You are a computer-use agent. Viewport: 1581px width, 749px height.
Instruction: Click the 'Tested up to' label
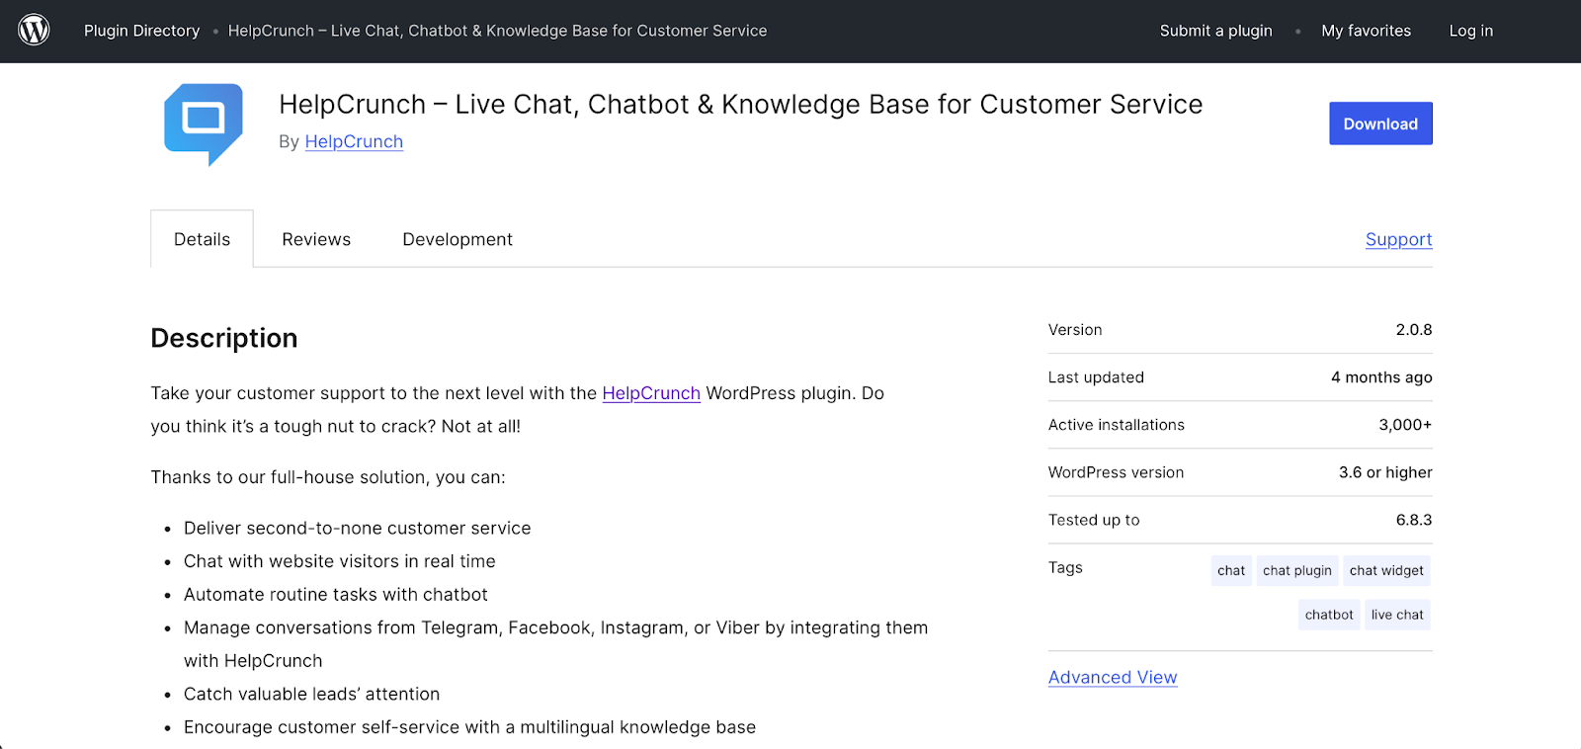click(x=1094, y=520)
